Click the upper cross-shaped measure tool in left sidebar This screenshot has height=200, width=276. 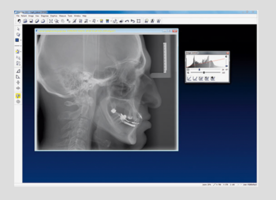coord(18,82)
